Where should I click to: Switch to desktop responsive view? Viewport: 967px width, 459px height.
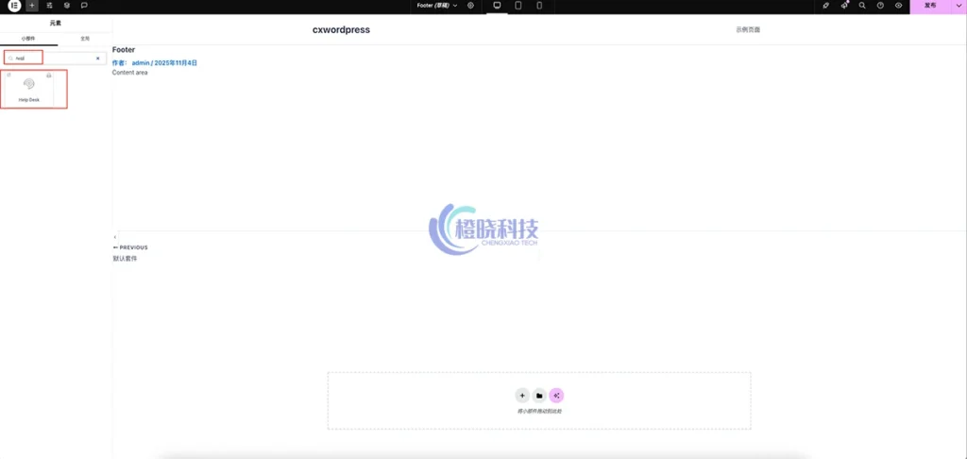pos(497,6)
